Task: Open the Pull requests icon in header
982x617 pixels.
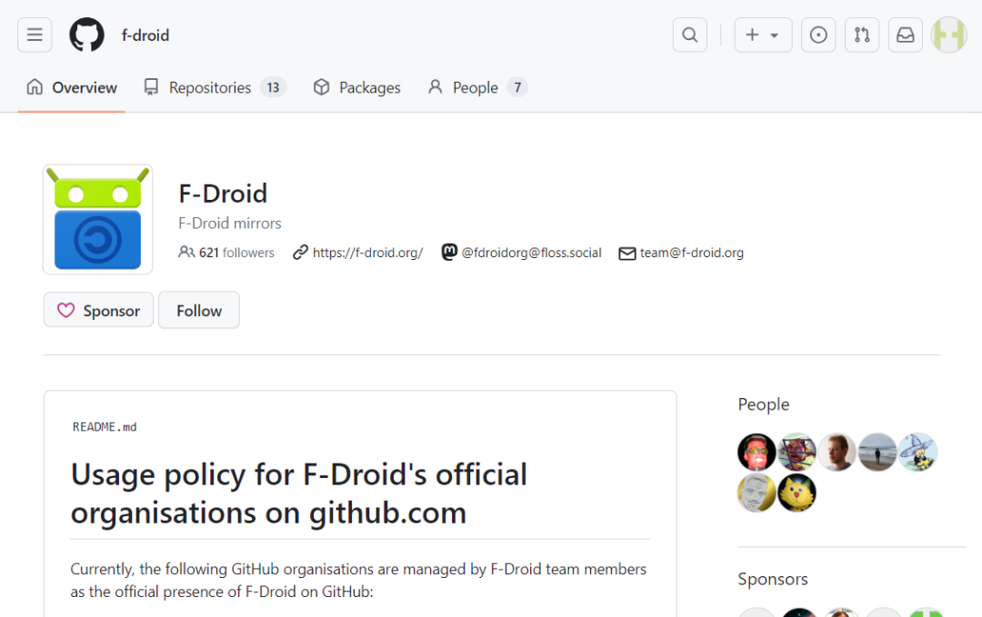Action: [x=862, y=35]
